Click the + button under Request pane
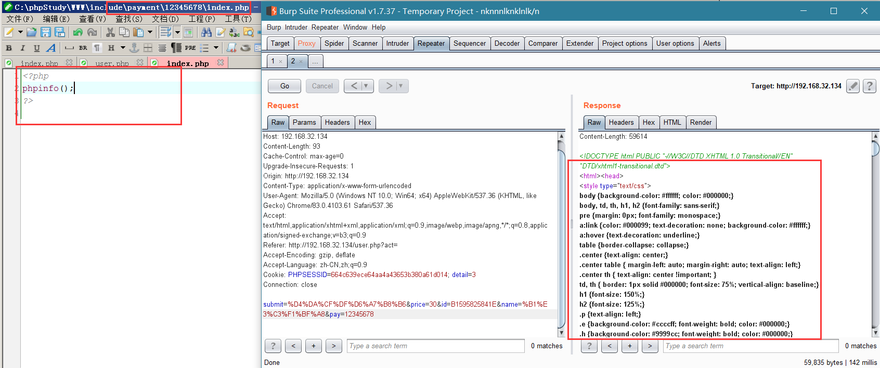This screenshot has width=880, height=368. 314,346
